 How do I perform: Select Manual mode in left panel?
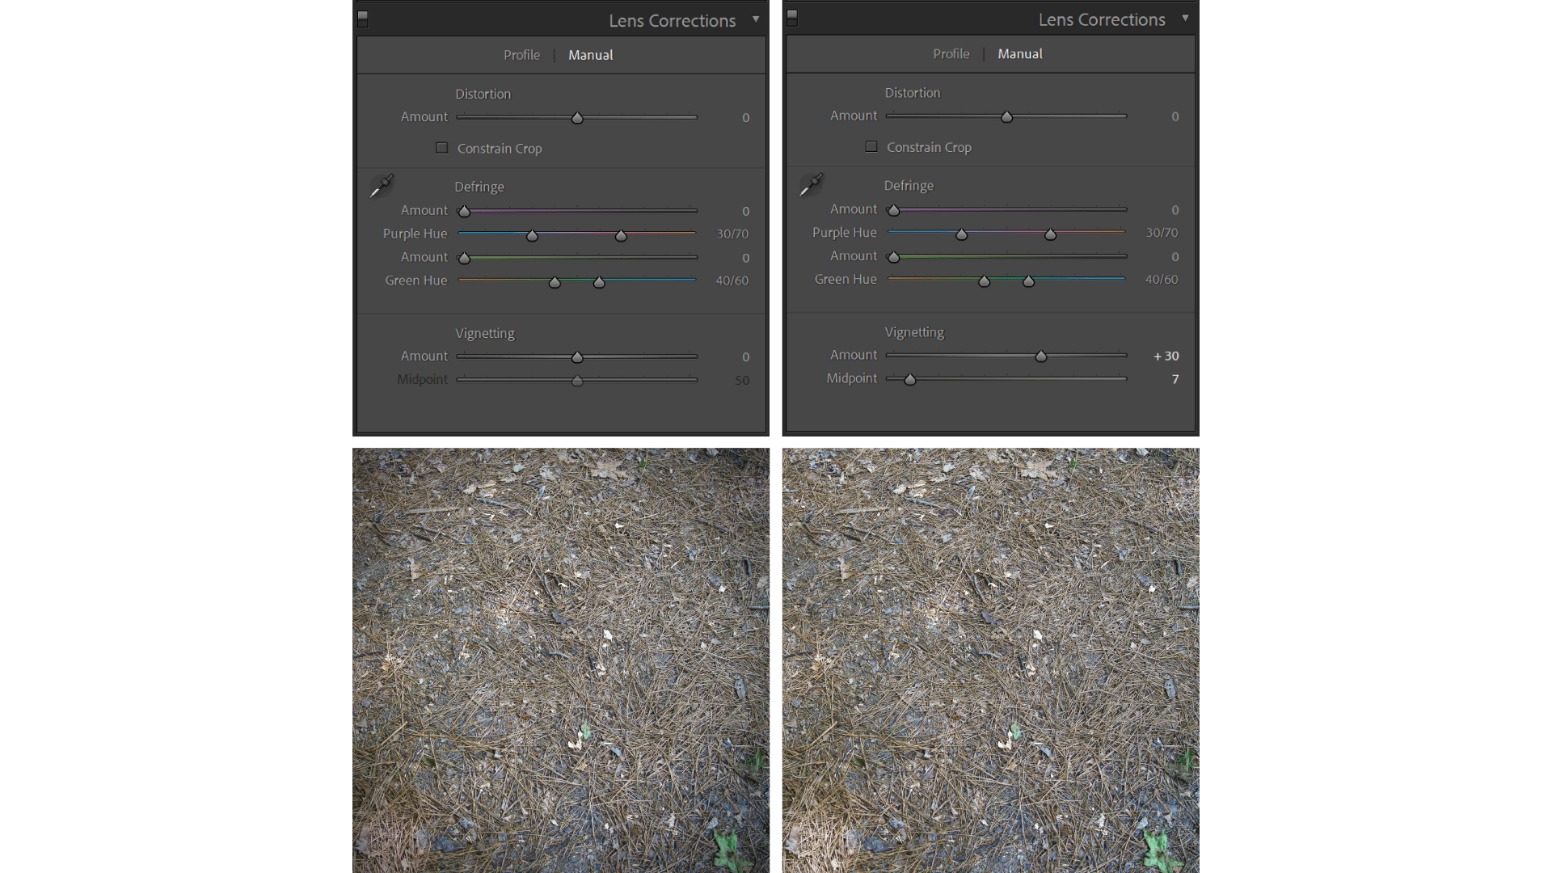(x=591, y=54)
